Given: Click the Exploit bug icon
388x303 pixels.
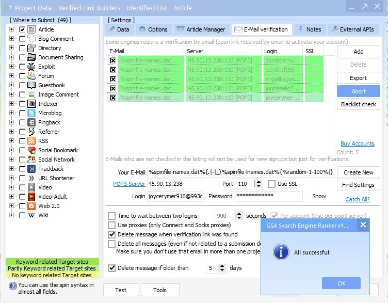Looking at the screenshot, I should [31, 67].
